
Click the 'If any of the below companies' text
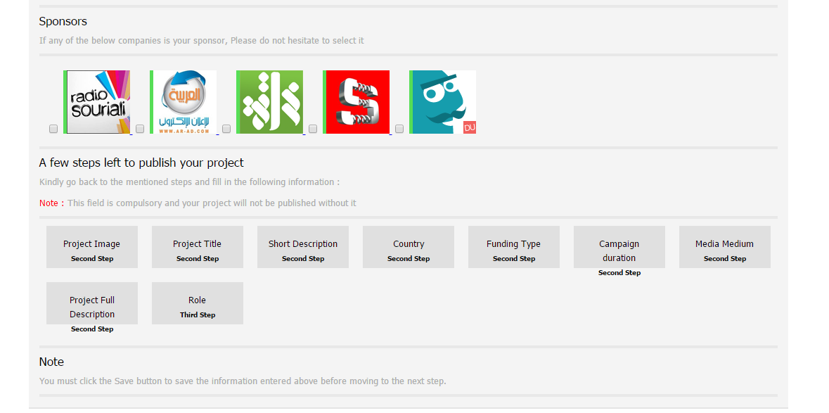[201, 41]
